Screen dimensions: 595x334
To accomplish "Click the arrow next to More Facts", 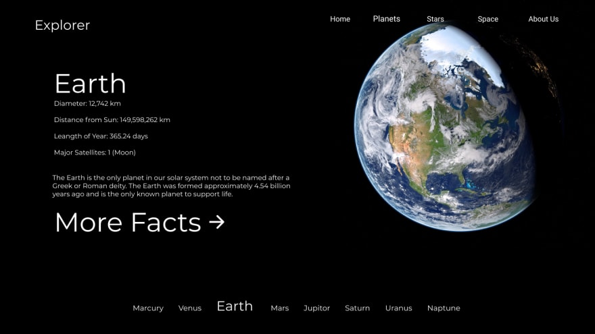I will click(x=216, y=222).
